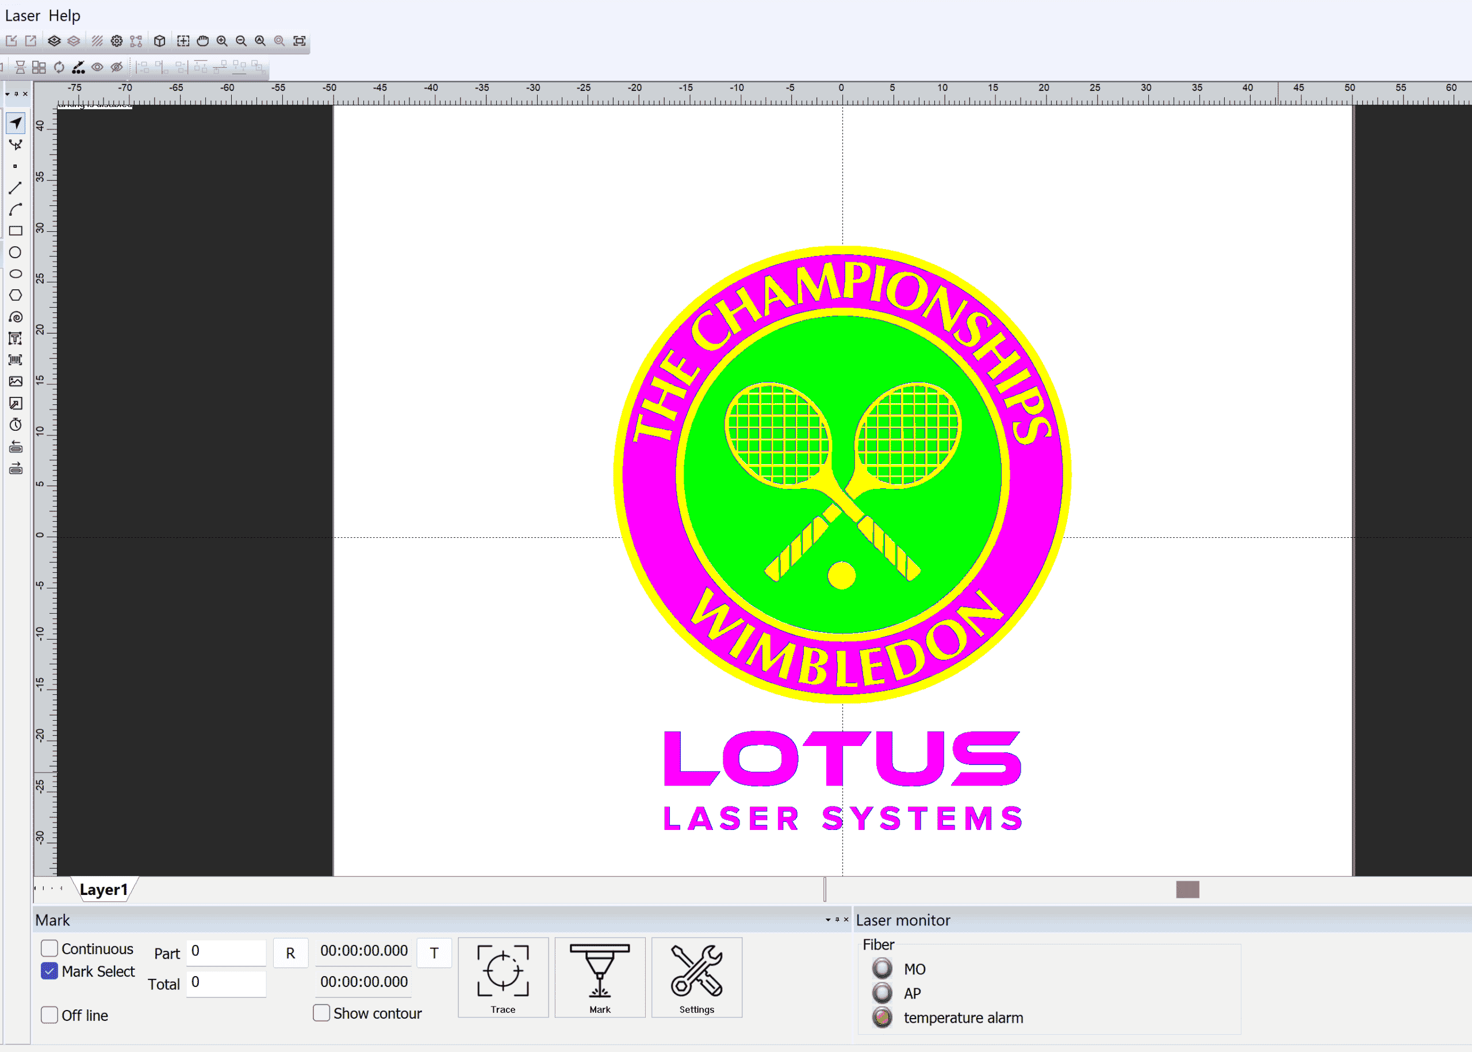Activate the Text tool
1472x1052 pixels.
(x=16, y=338)
